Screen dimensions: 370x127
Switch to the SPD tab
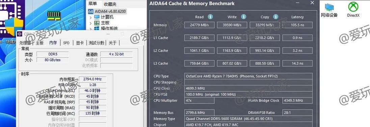pos(66,43)
